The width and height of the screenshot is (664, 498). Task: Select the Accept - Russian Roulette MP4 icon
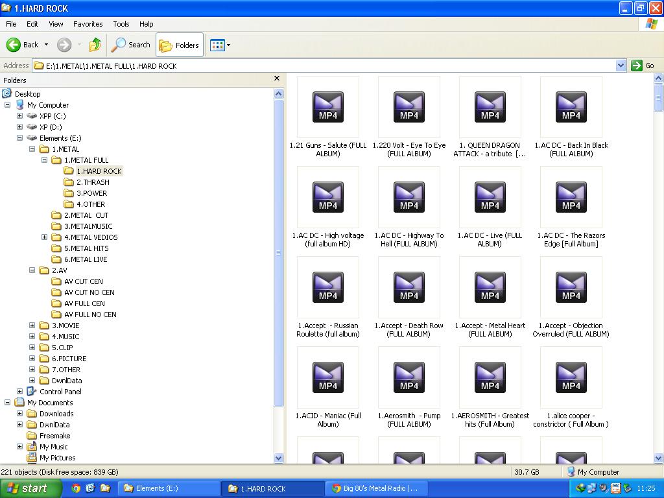pos(328,287)
